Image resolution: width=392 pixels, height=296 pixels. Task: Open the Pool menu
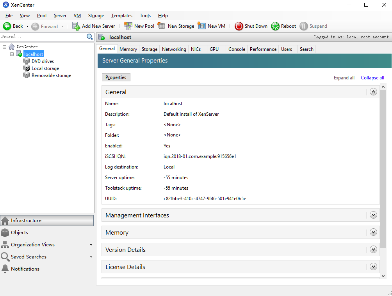(42, 16)
